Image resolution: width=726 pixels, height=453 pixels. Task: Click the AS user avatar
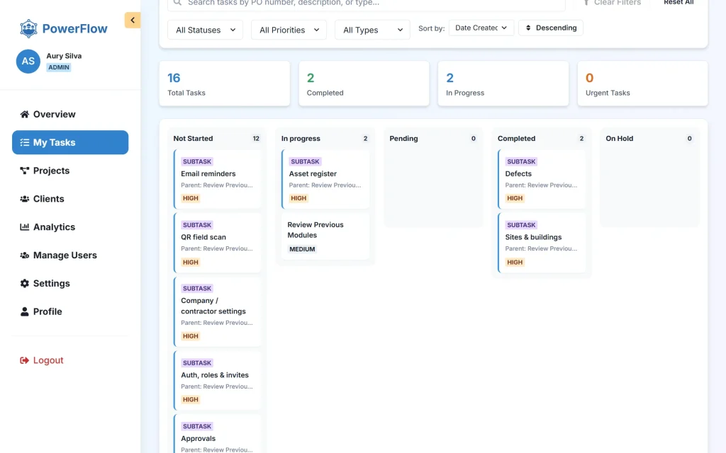(x=28, y=61)
